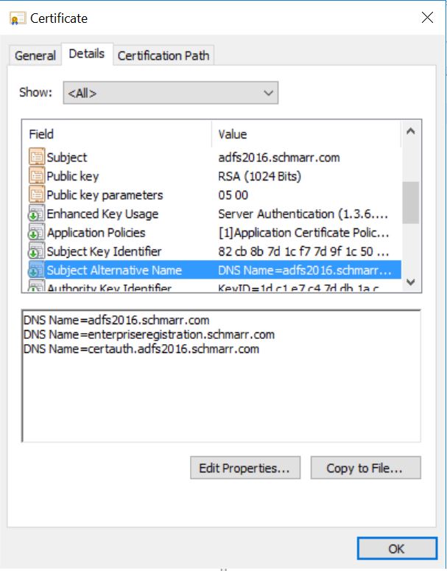Select the Subject Key Identifier row label
447x571 pixels.
[104, 251]
